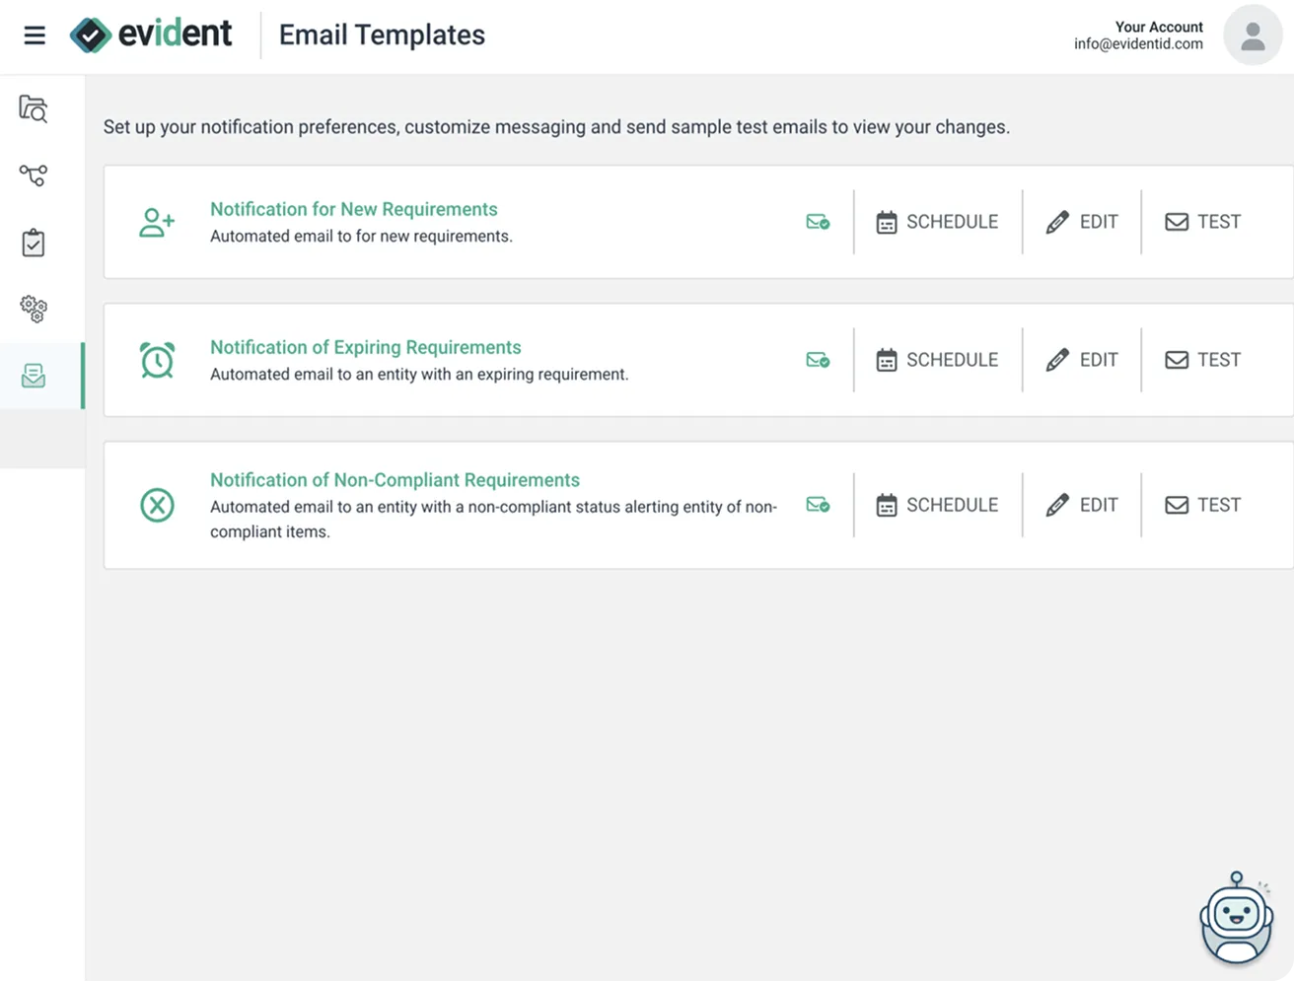Schedule the New Requirements notification

point(935,222)
